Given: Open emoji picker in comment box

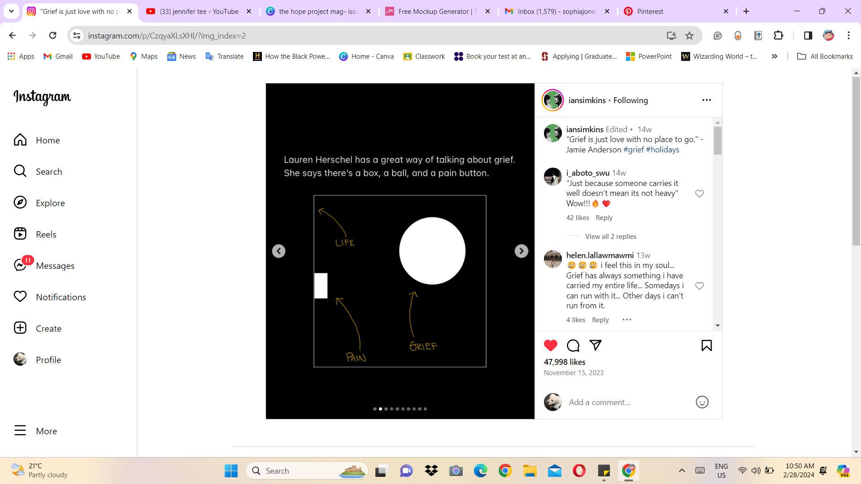Looking at the screenshot, I should (x=702, y=402).
